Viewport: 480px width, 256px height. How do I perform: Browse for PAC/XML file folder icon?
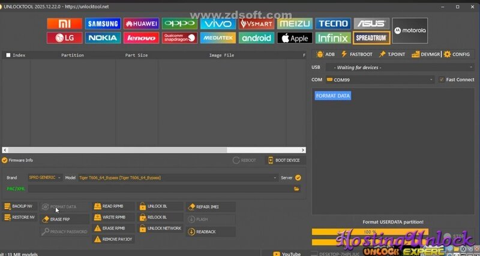[296, 188]
